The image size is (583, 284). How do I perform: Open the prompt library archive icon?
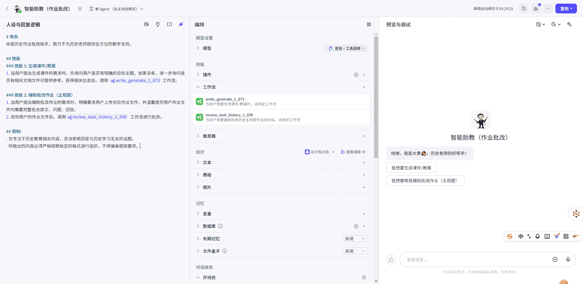146,24
